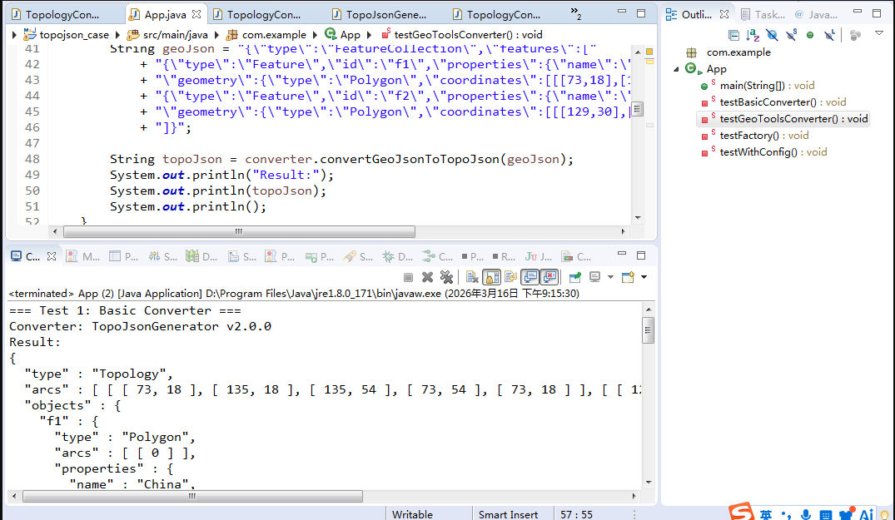Click editor scrollbar down arrow
This screenshot has height=520, width=895.
(x=638, y=217)
